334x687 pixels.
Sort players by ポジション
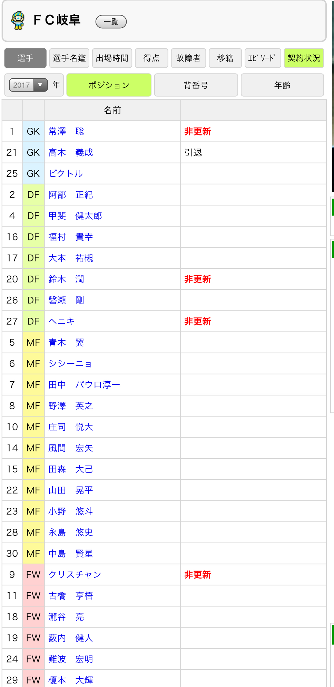click(x=109, y=85)
